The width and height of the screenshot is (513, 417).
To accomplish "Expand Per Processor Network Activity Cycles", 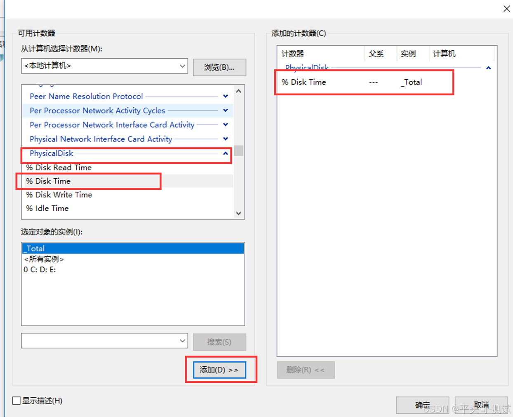I will 226,111.
